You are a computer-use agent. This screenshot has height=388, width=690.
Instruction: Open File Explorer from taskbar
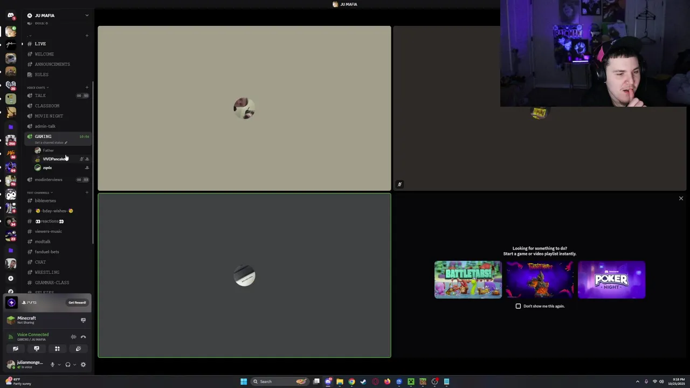coord(340,382)
